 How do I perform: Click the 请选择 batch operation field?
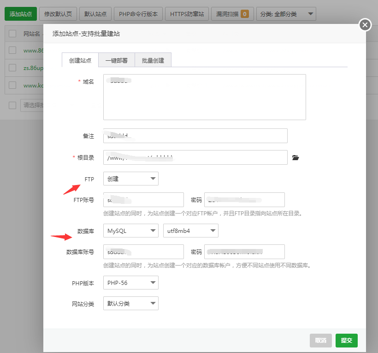tap(32, 105)
